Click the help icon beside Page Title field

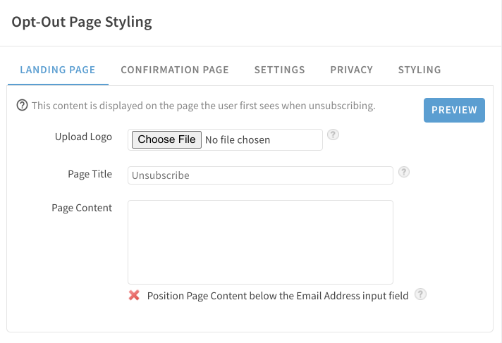tap(404, 172)
